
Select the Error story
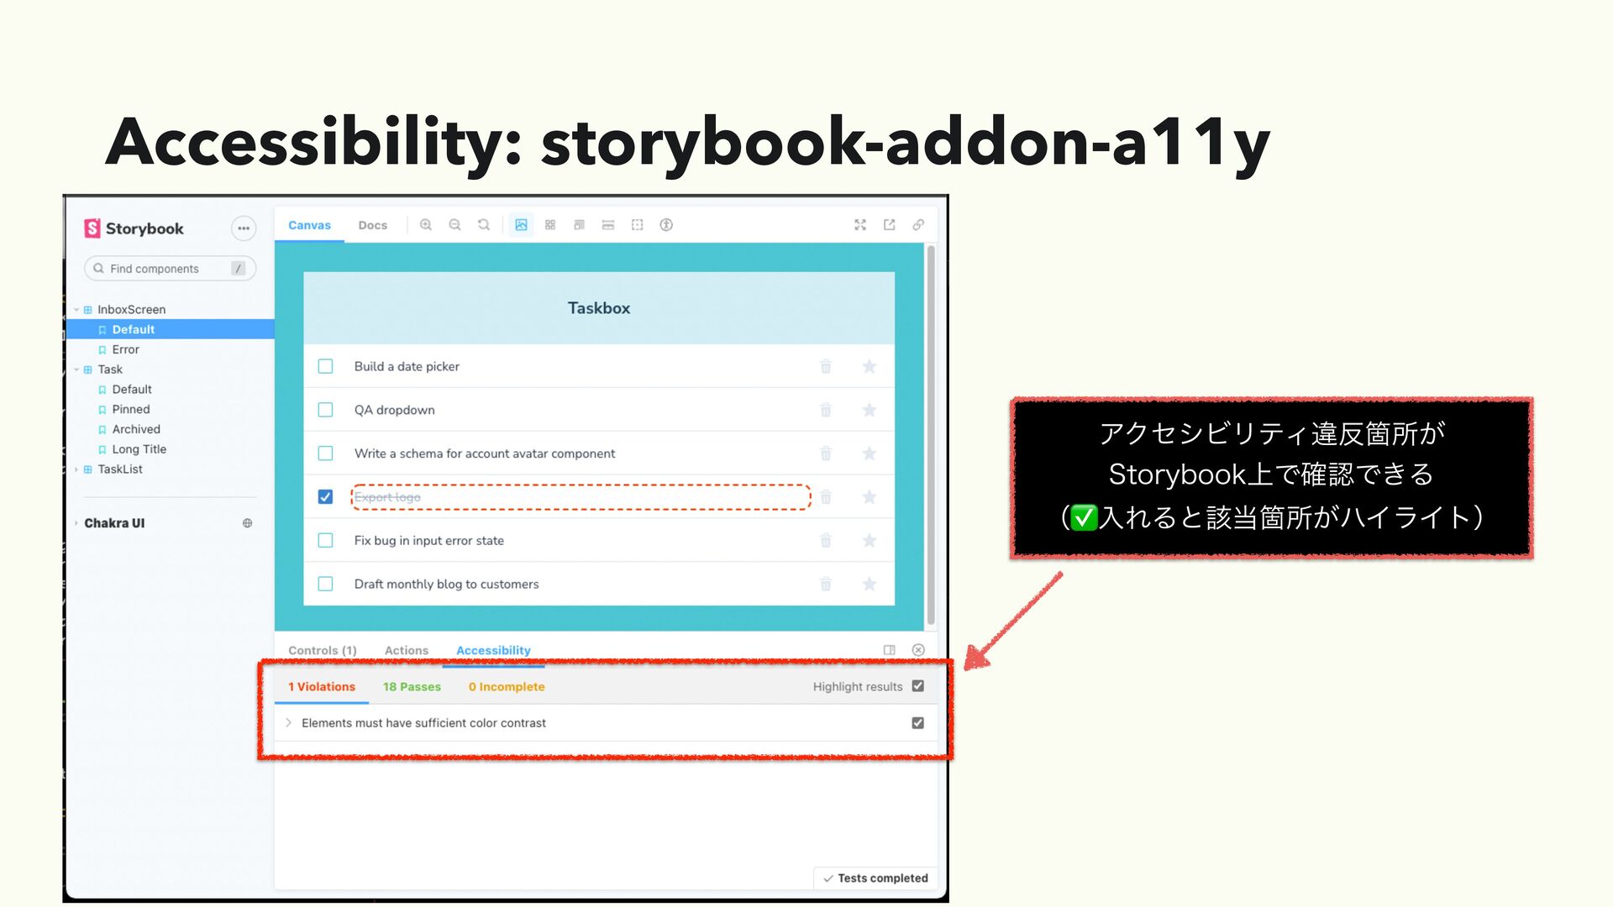click(x=125, y=349)
